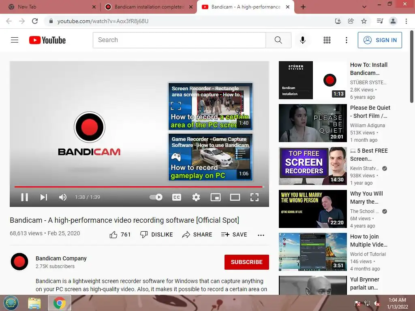Image resolution: width=415 pixels, height=311 pixels.
Task: Skip to next video in player
Action: pyautogui.click(x=44, y=197)
